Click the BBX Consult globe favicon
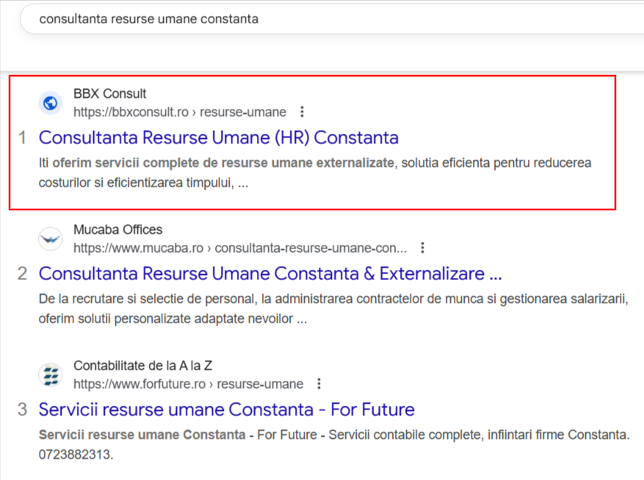Screen dimensions: 644x480 tap(51, 103)
